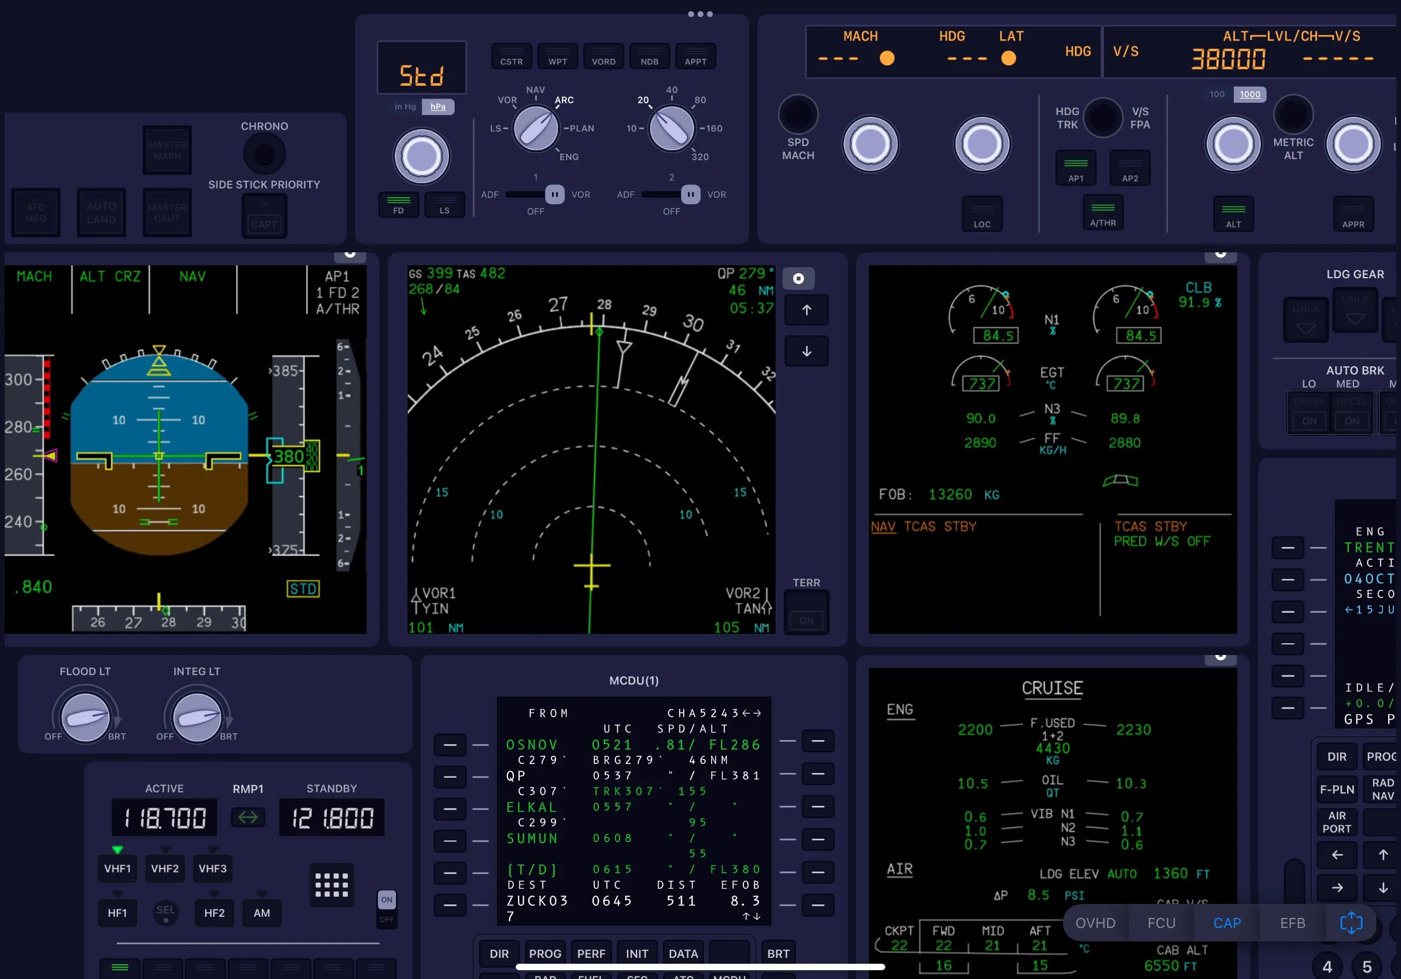The image size is (1401, 979).
Task: Toggle the APPT airport display button
Action: (696, 56)
